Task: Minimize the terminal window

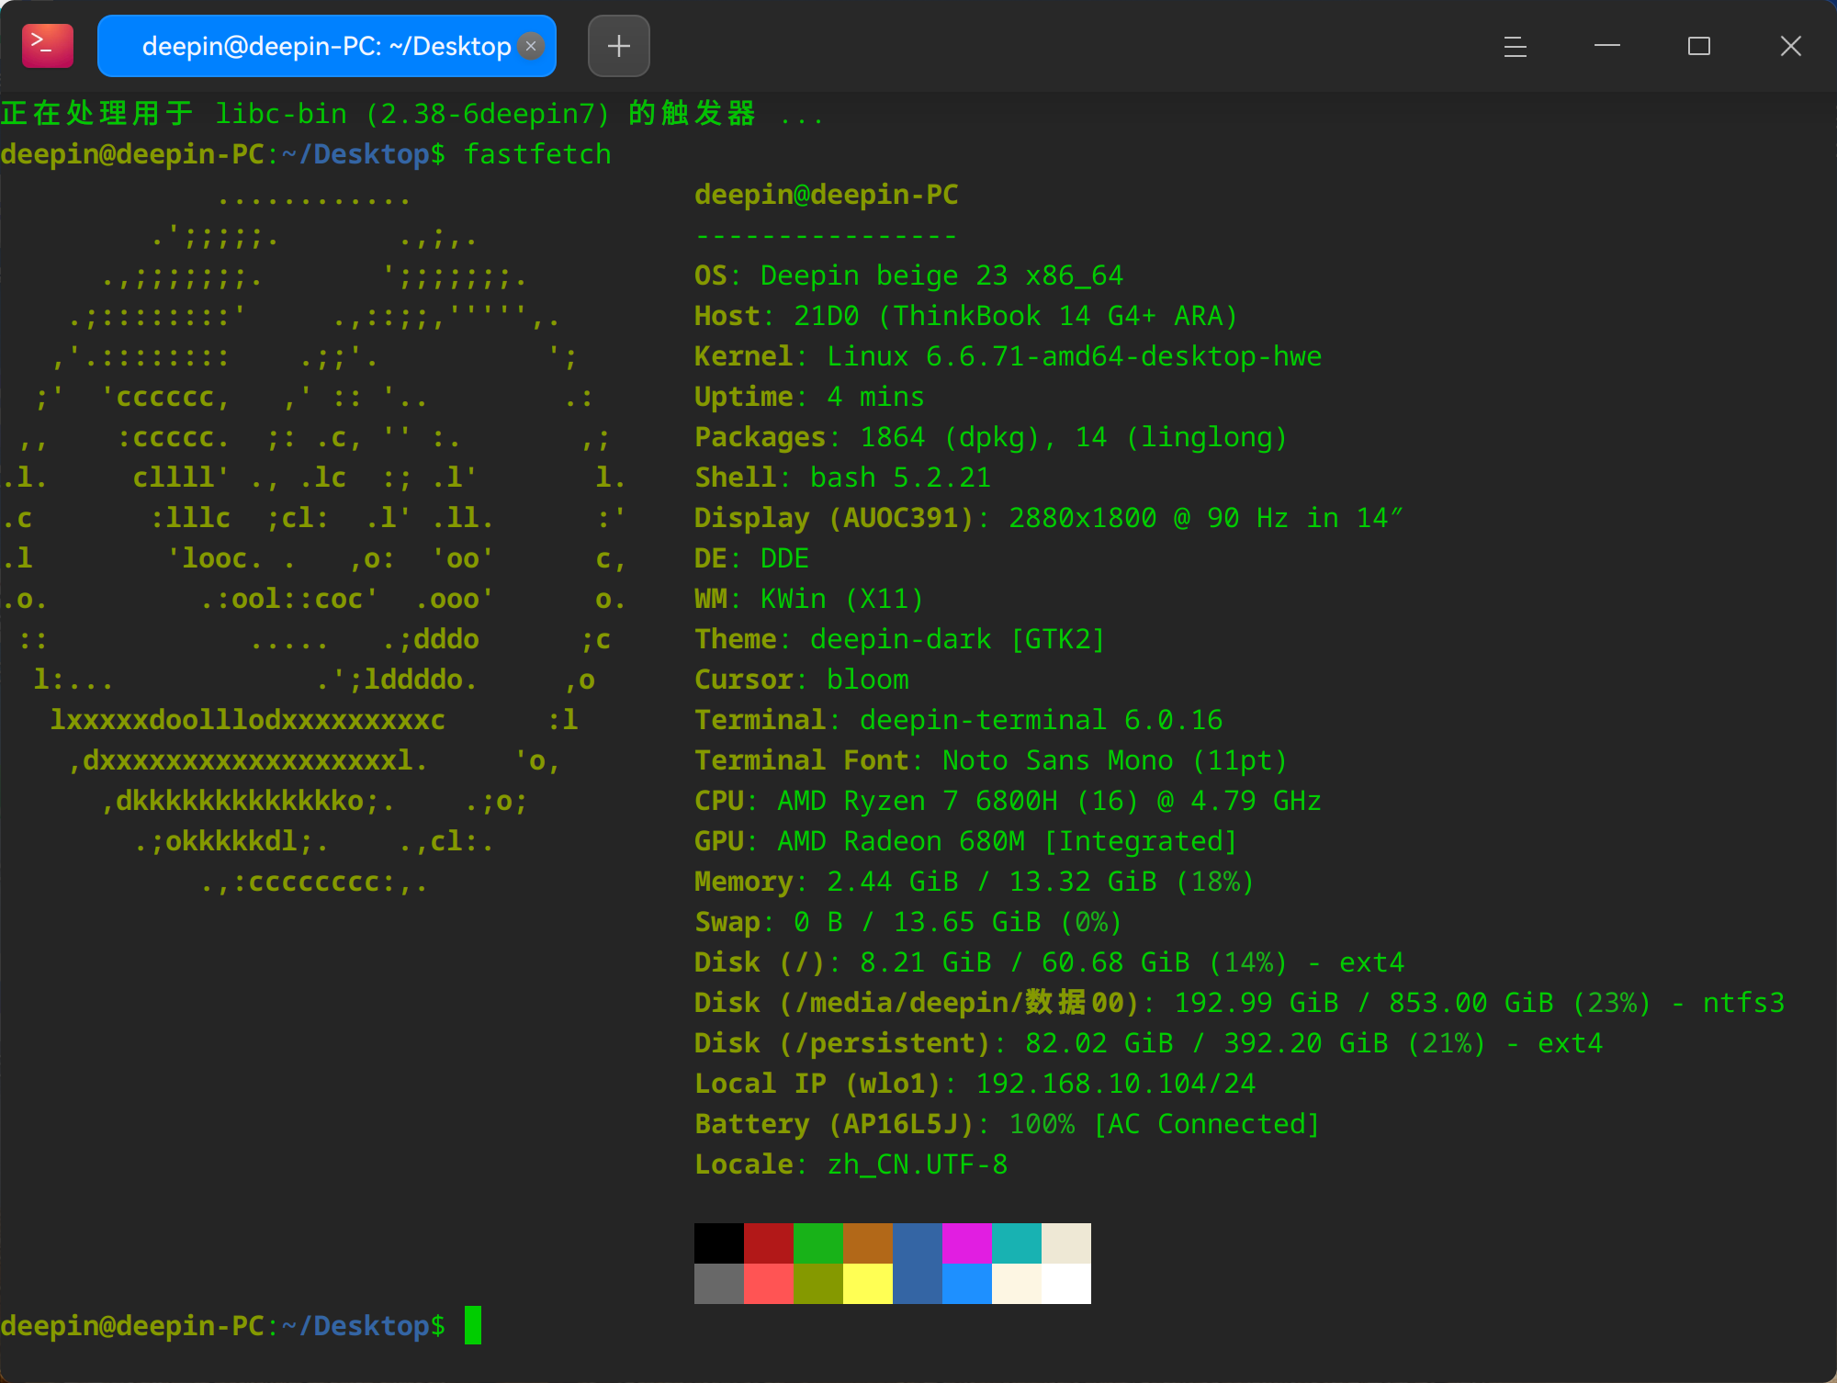Action: click(1607, 46)
